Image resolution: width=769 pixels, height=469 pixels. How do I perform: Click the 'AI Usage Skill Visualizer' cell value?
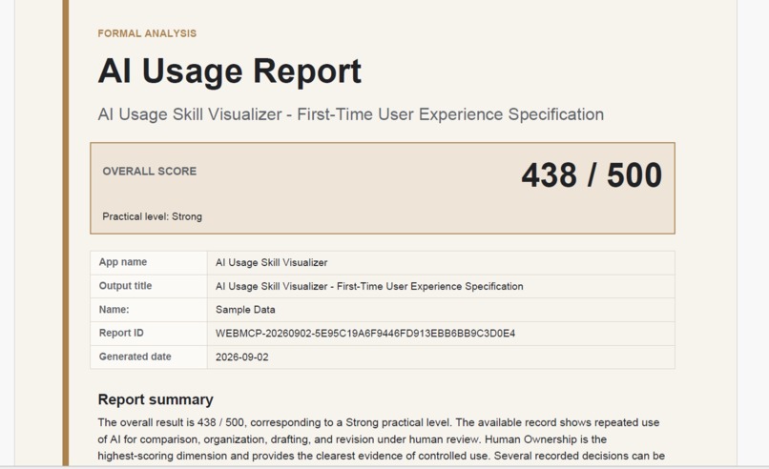pos(271,263)
